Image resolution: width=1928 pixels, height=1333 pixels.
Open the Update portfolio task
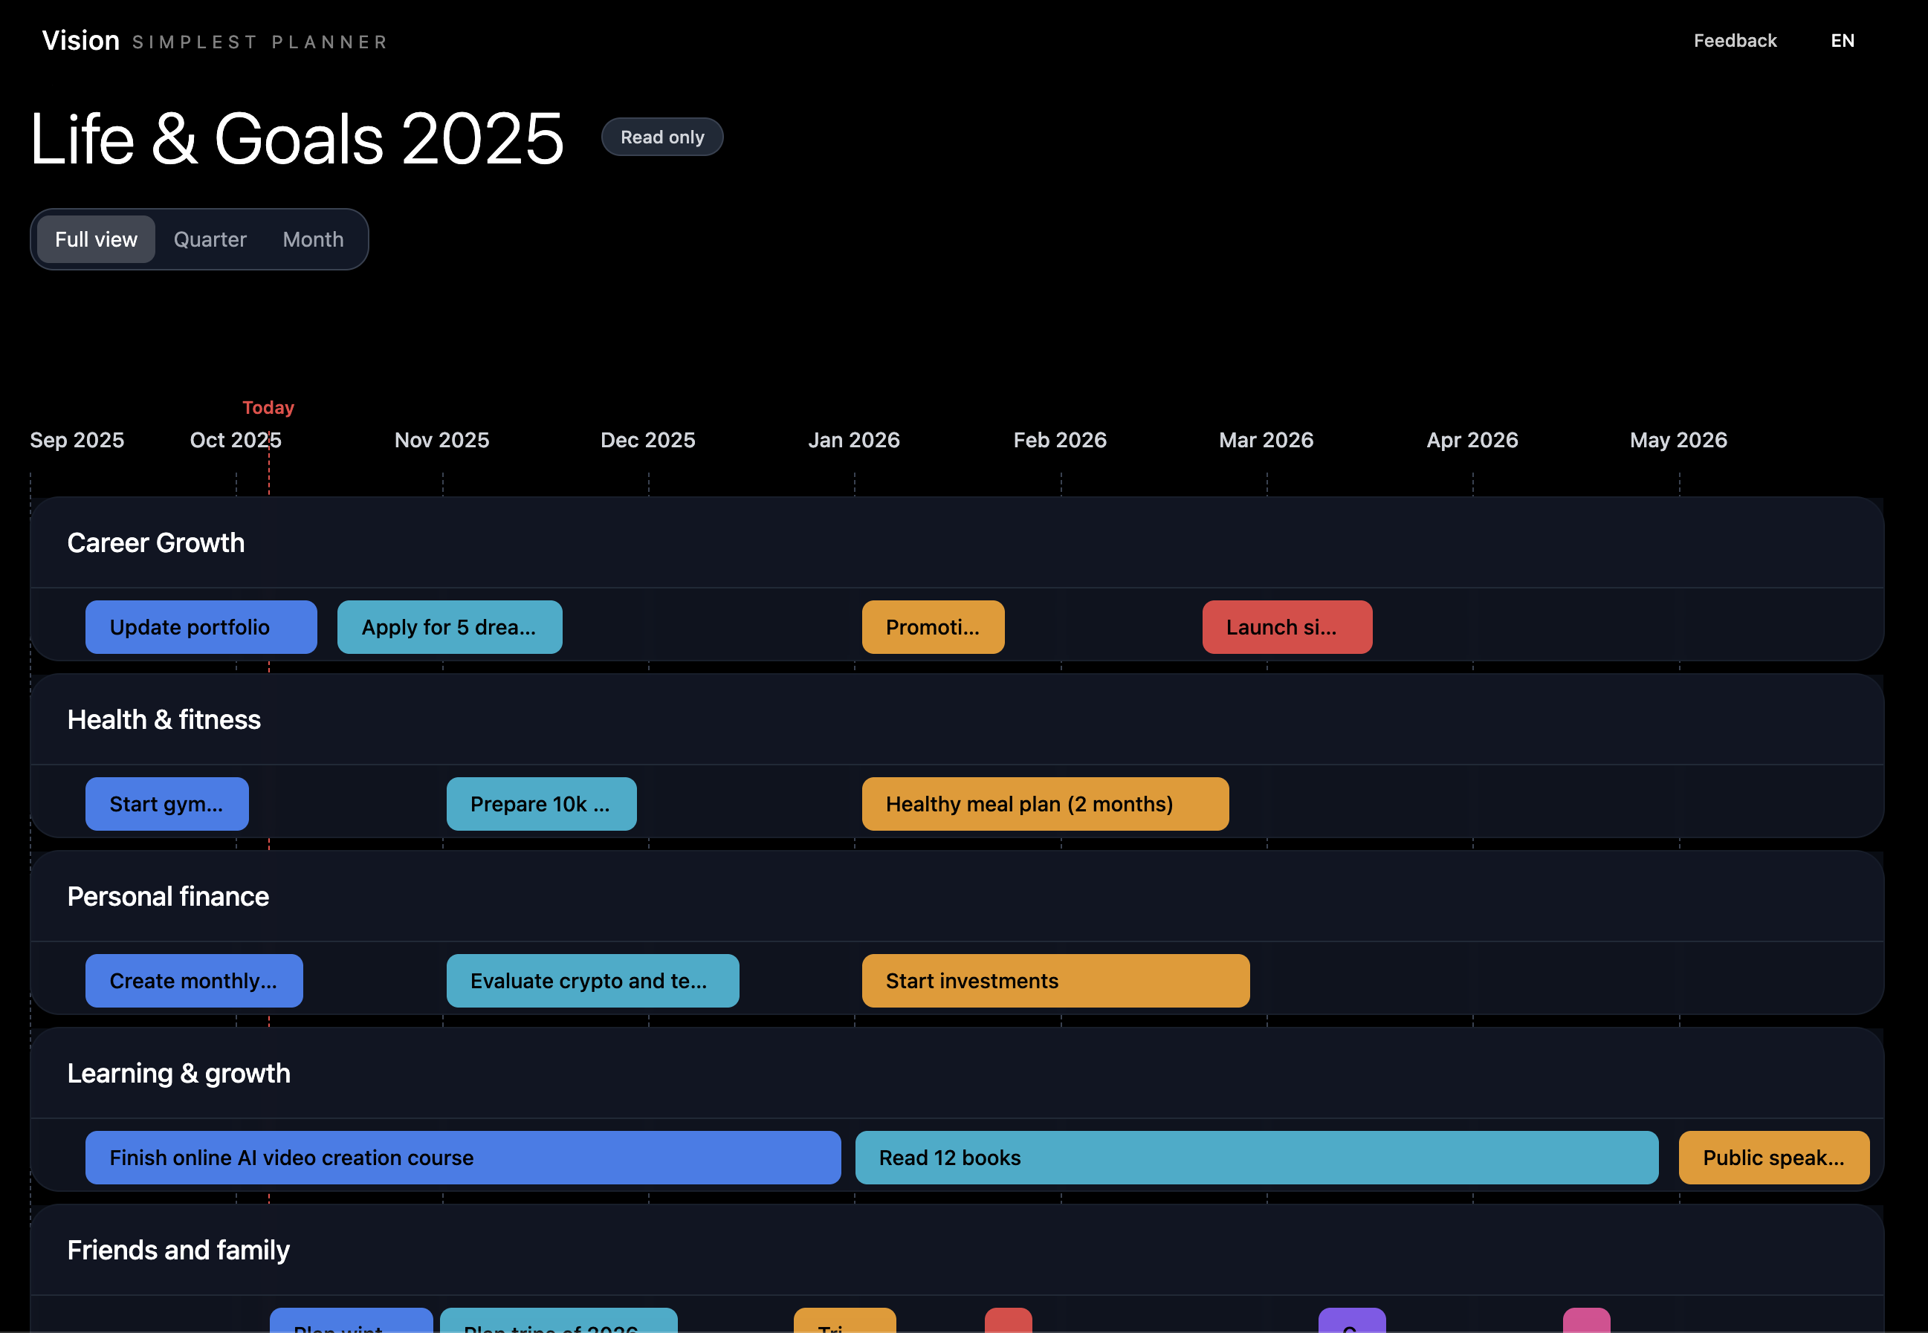201,627
